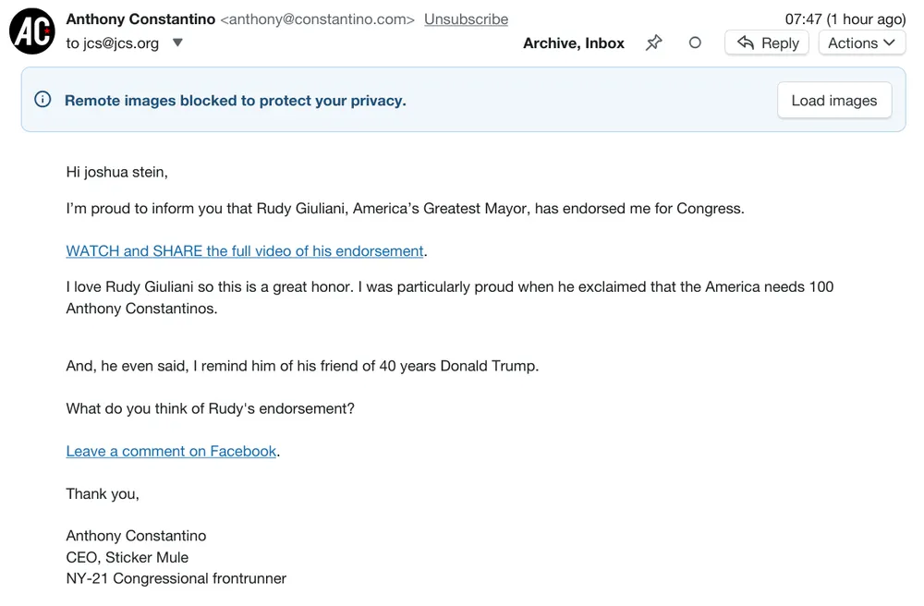This screenshot has width=924, height=606.
Task: Click the recipient address jcs@jcs.org
Action: (120, 42)
